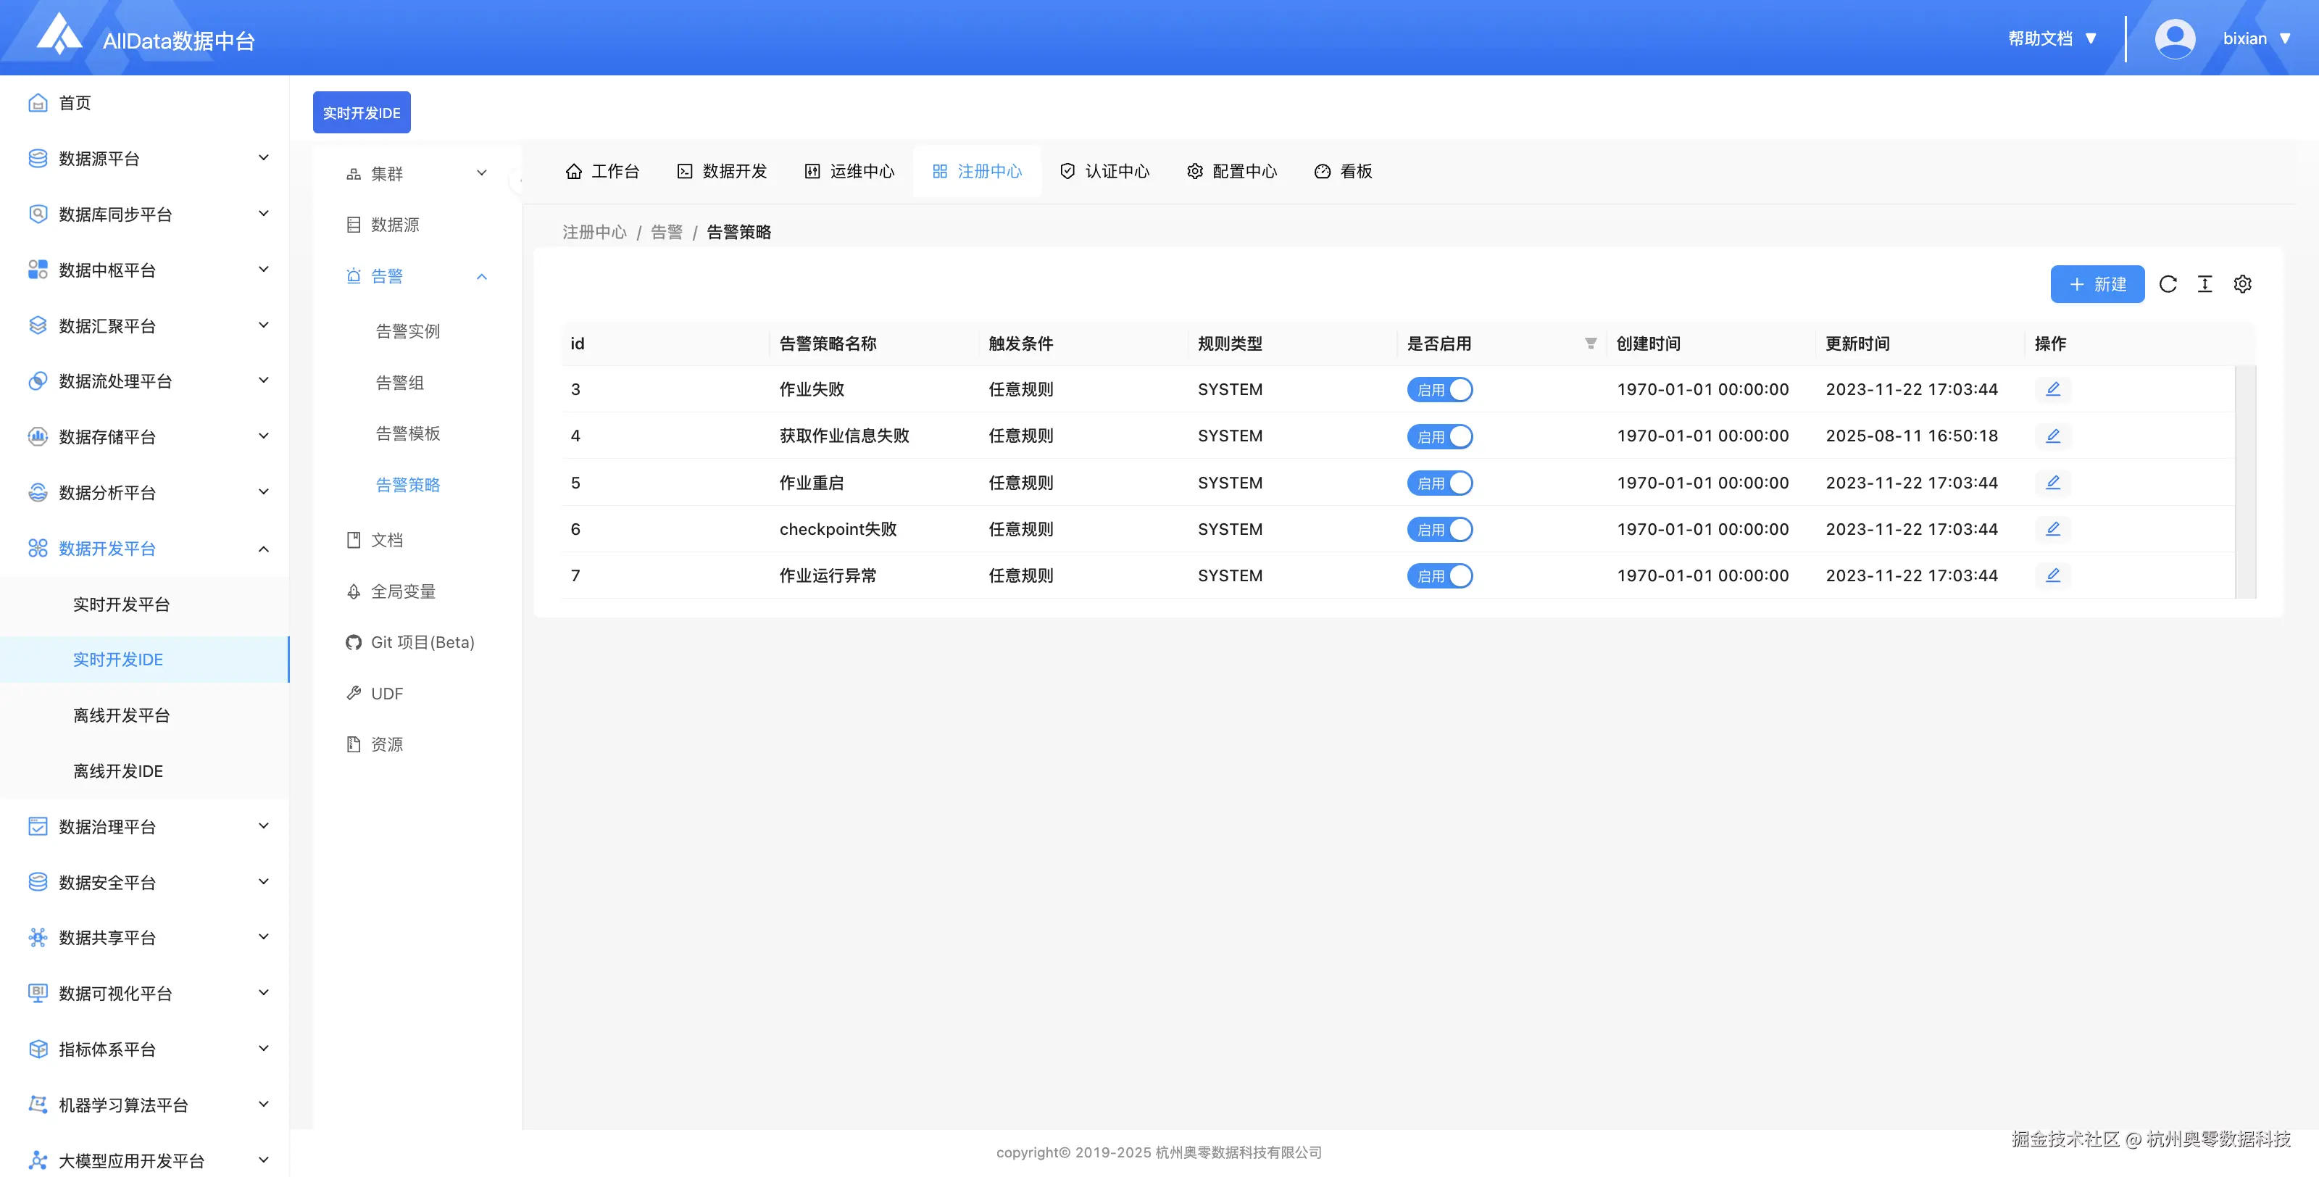Disable the 启用 toggle for 作业失败
The width and height of the screenshot is (2319, 1177).
coord(1439,389)
